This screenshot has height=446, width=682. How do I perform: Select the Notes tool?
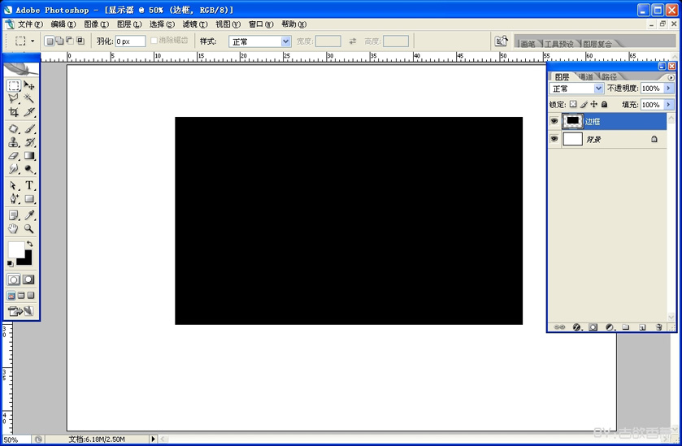click(14, 215)
